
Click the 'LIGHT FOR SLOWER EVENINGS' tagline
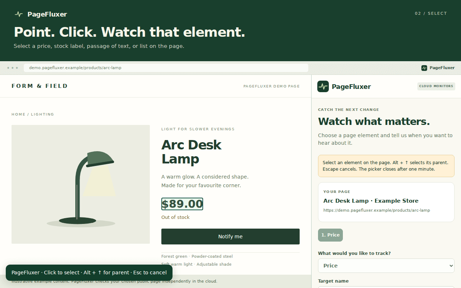pos(198,129)
